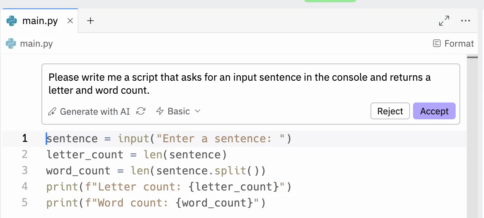The height and width of the screenshot is (218, 484).
Task: Click Generate with AI
Action: (x=89, y=111)
